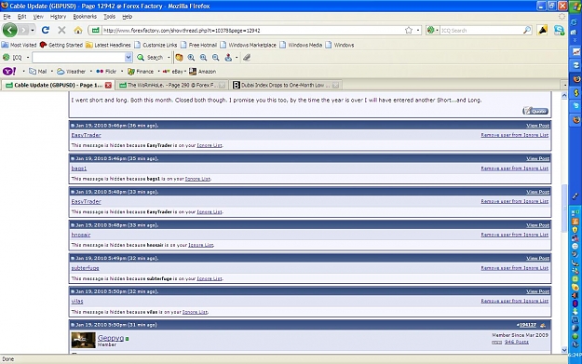Viewport: 582px width, 364px height.
Task: Click Geppyg's avatar thumbnail
Action: (x=83, y=340)
